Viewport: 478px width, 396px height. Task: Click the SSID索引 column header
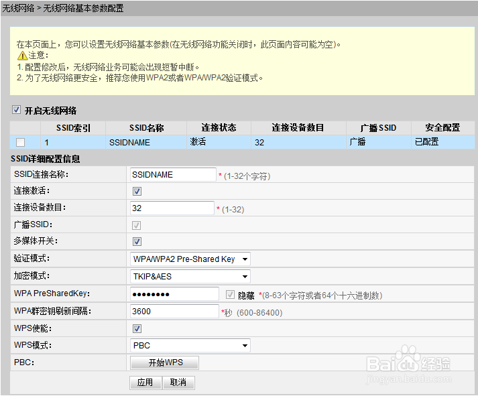coord(73,128)
